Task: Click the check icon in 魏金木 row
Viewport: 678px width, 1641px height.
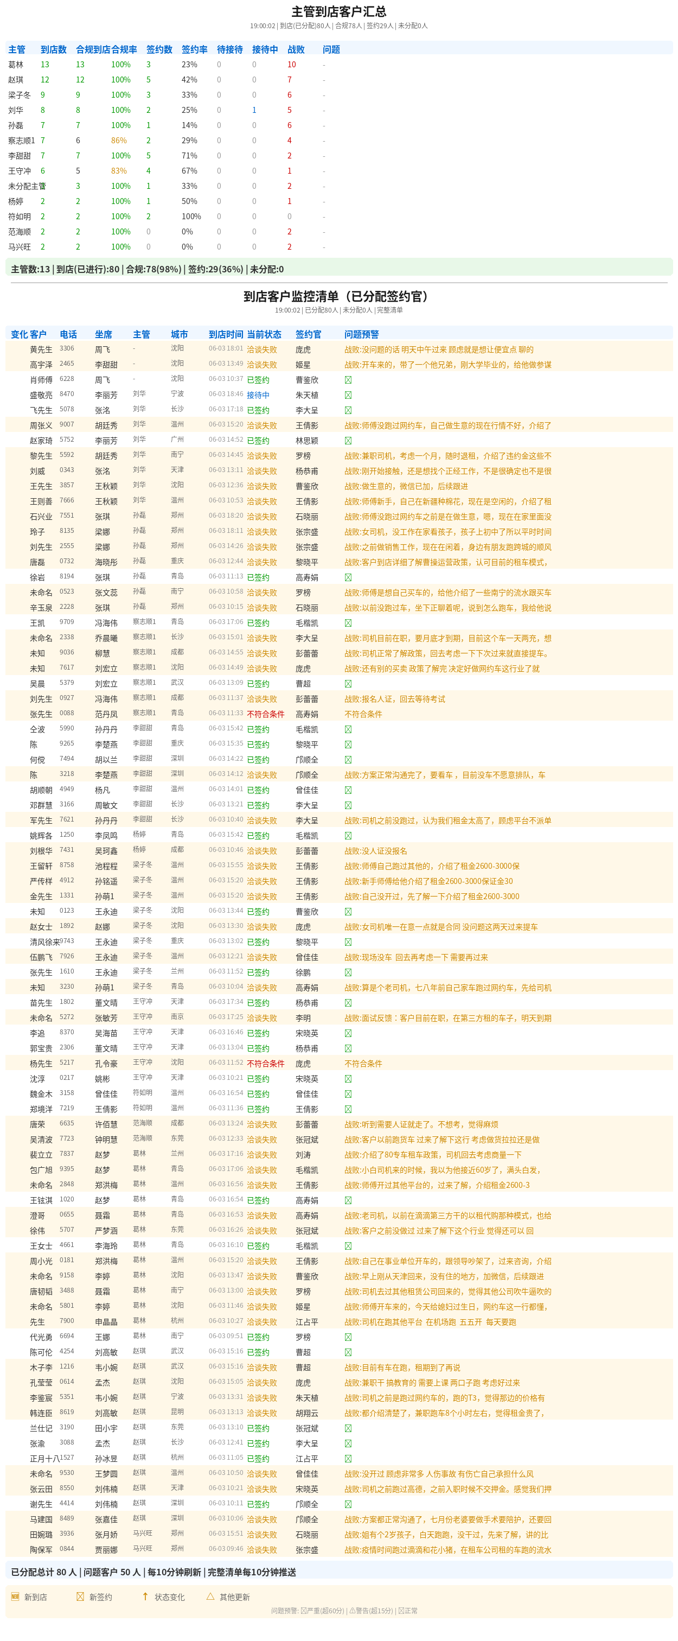Action: click(348, 1094)
